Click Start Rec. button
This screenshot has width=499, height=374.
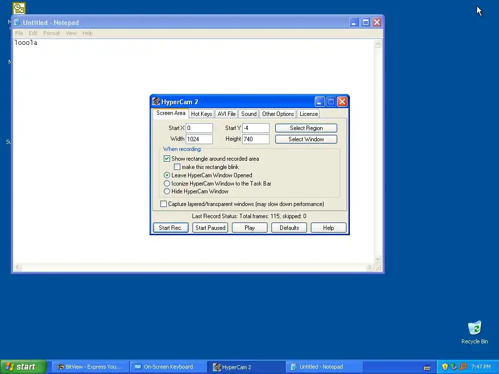pos(171,228)
